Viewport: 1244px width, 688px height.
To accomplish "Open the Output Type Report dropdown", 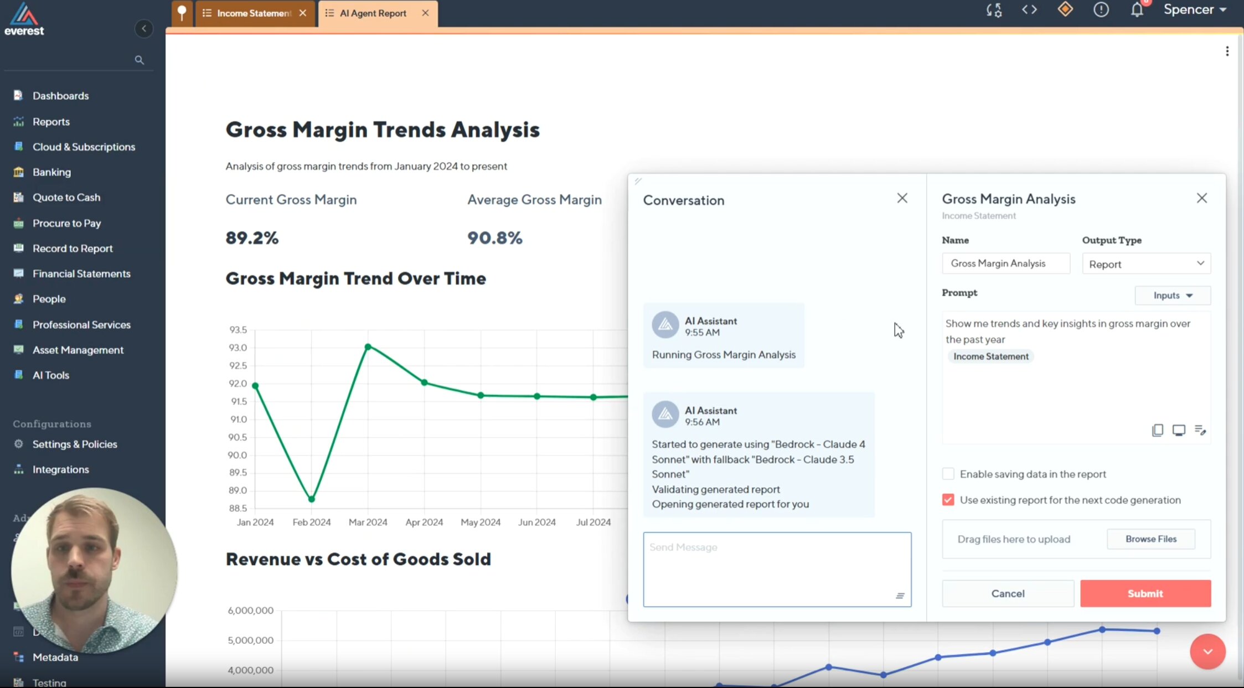I will click(1146, 264).
